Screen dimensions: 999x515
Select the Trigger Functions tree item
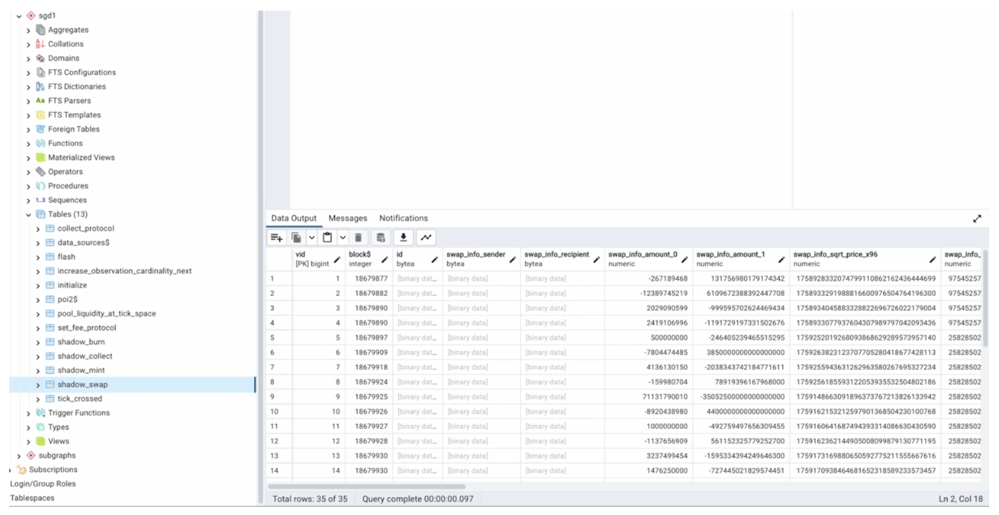79,413
